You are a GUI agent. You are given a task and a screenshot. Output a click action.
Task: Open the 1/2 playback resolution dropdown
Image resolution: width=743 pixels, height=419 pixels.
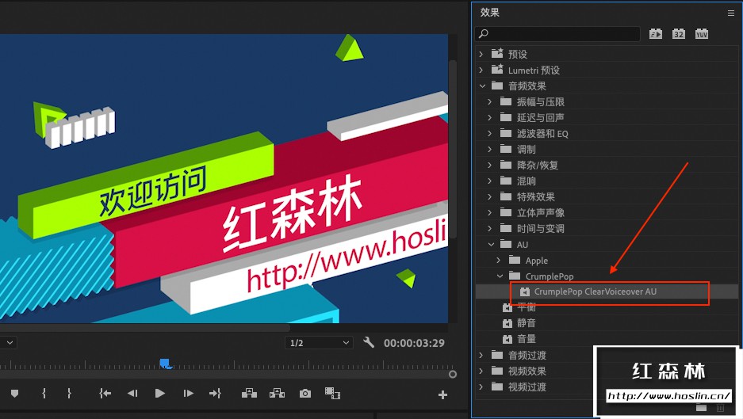click(319, 342)
